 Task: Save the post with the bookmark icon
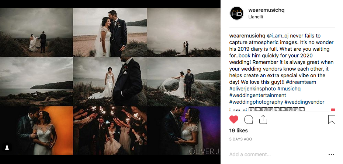pyautogui.click(x=332, y=120)
